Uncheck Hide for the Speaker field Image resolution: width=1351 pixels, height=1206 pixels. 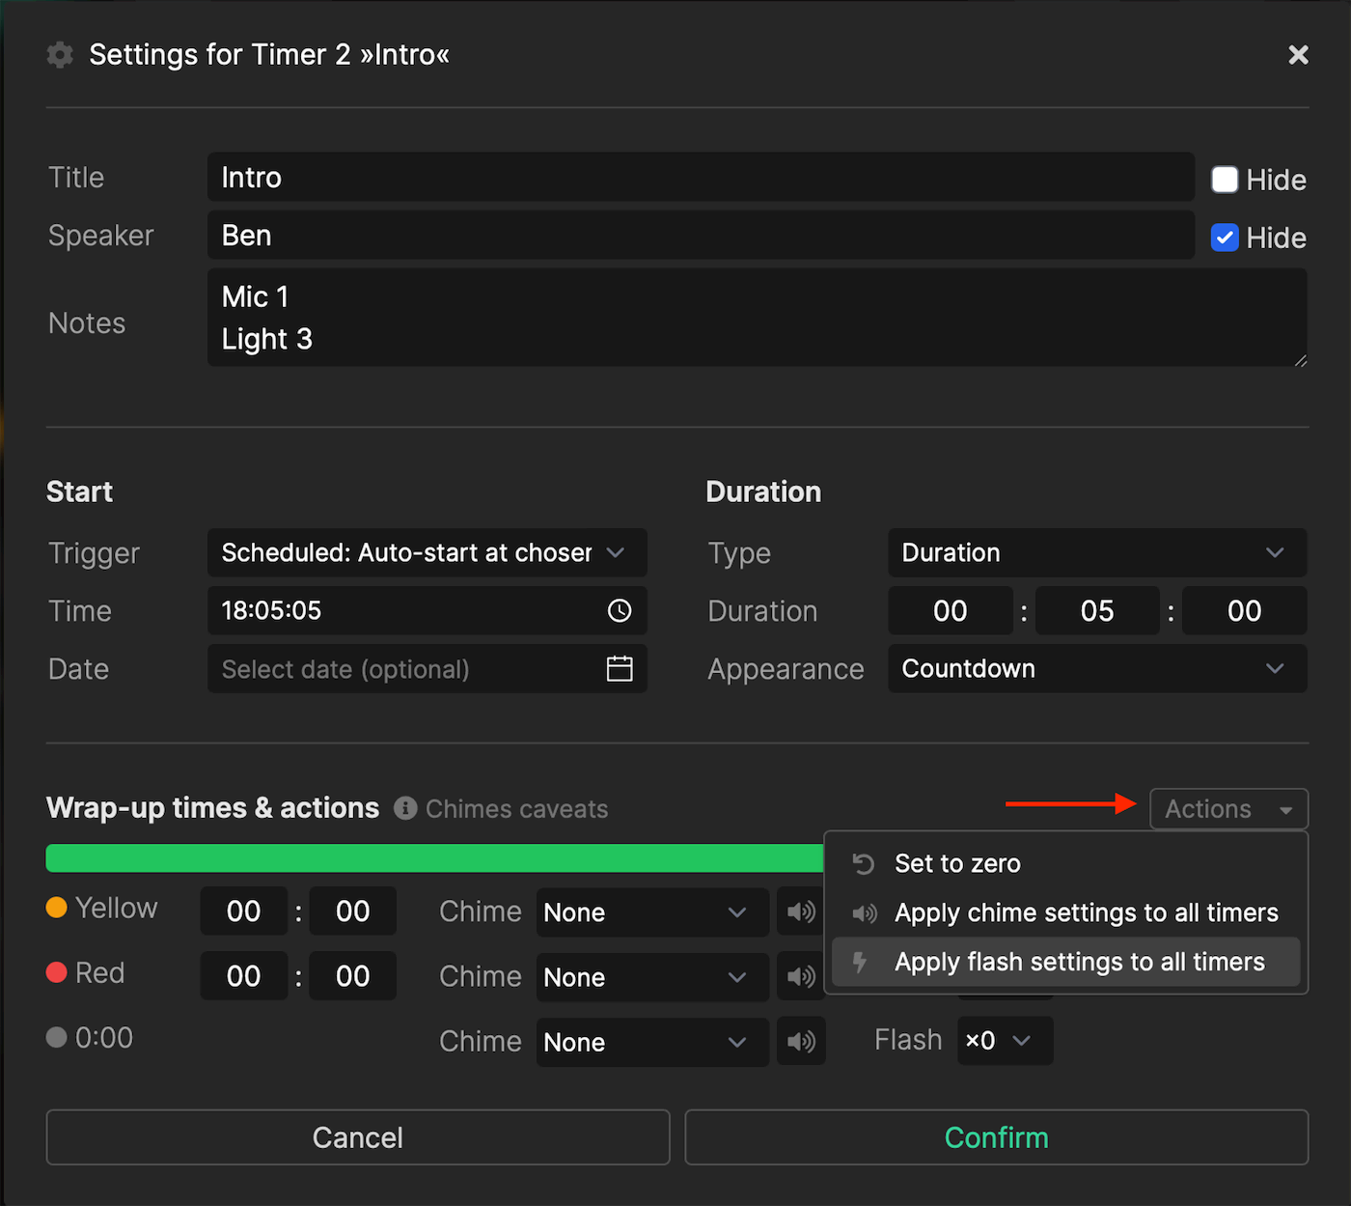(x=1224, y=238)
